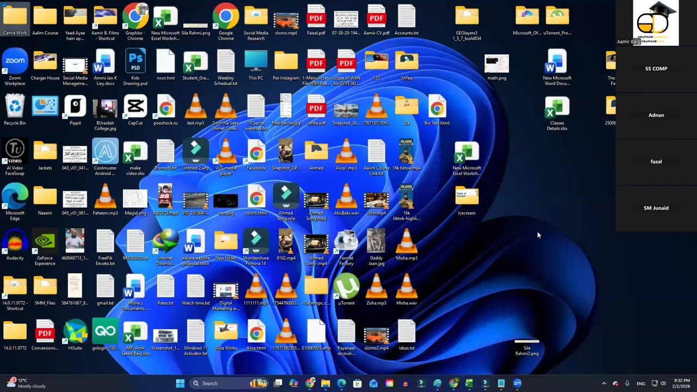The image size is (697, 392).
Task: Open the Facebook Chrome shortcut
Action: click(x=256, y=156)
